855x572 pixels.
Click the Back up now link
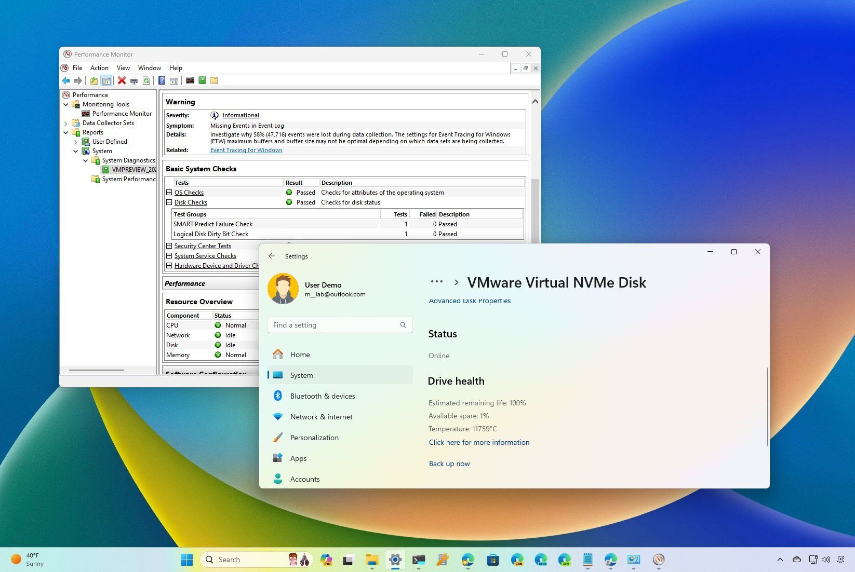tap(449, 464)
